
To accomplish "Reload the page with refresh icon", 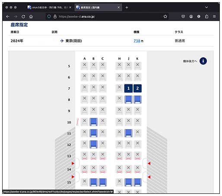I will tap(23, 16).
